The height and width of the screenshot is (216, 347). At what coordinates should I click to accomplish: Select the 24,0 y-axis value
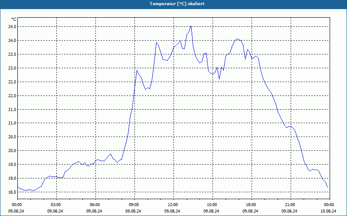coord(12,41)
